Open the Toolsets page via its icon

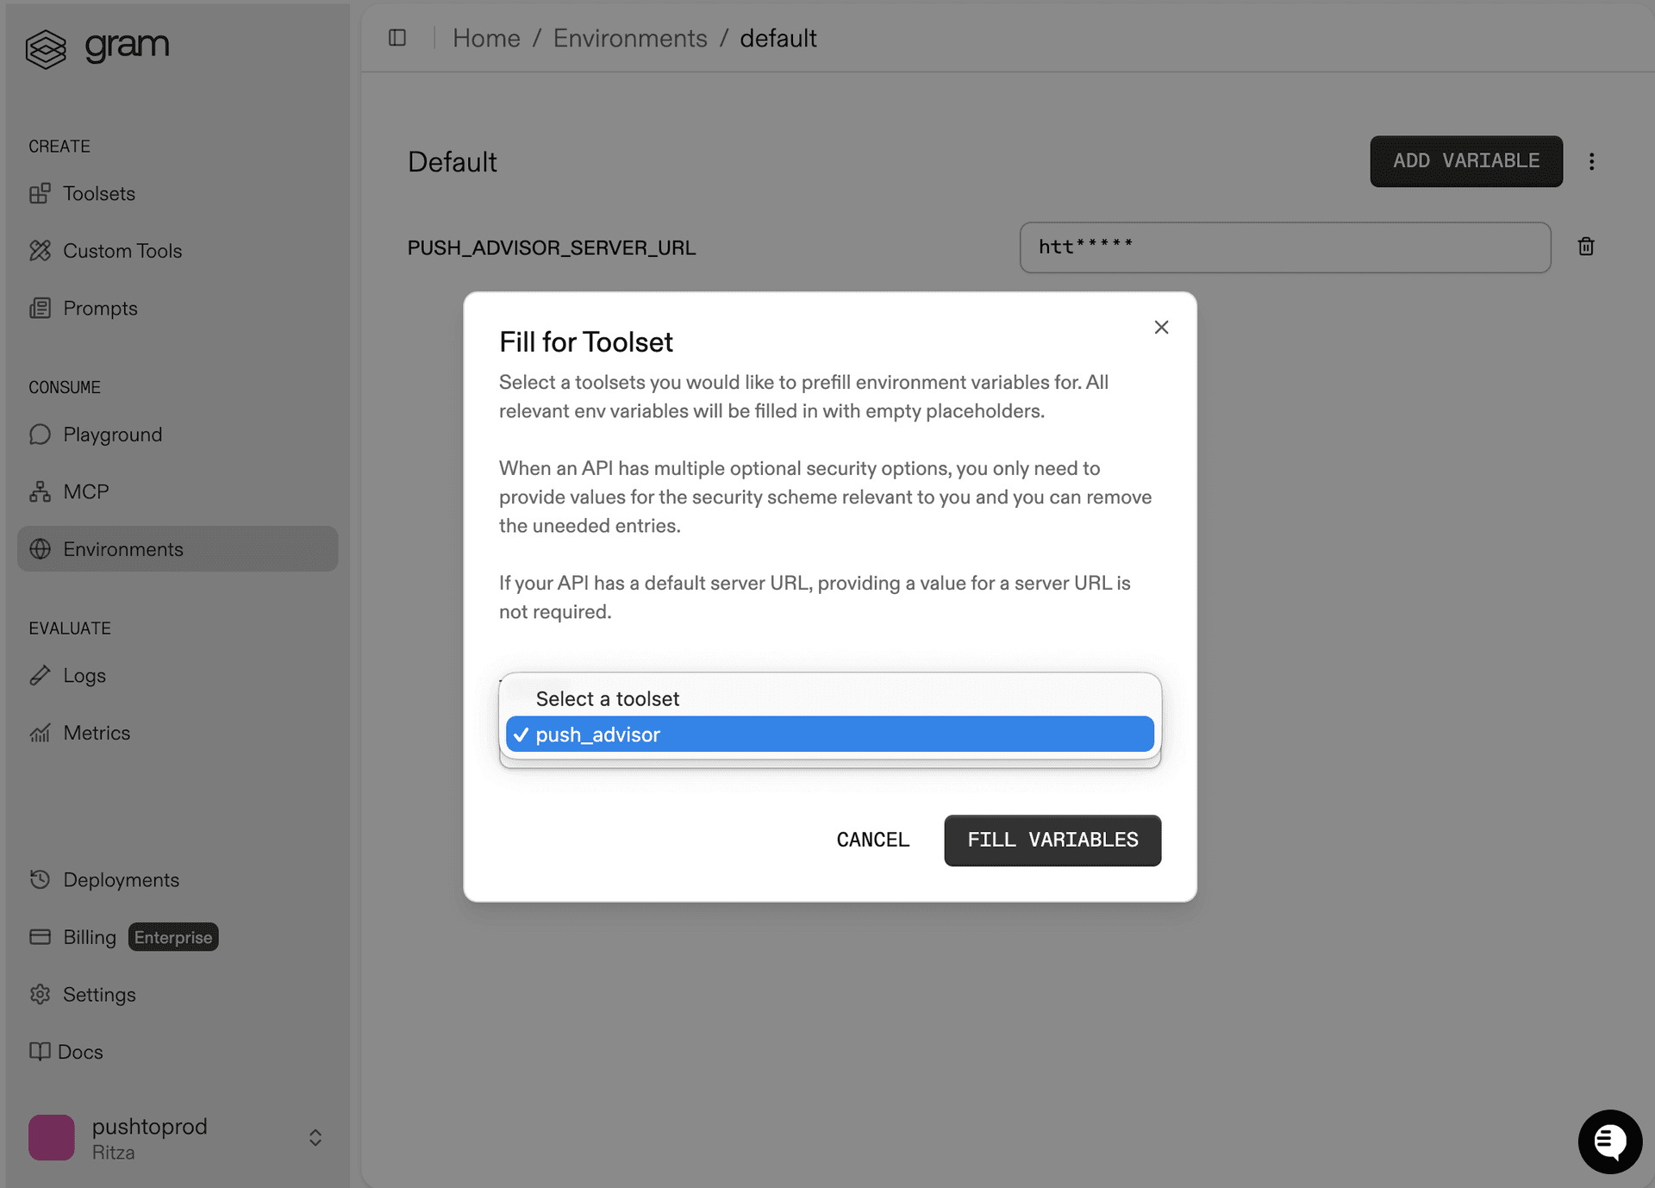tap(41, 194)
